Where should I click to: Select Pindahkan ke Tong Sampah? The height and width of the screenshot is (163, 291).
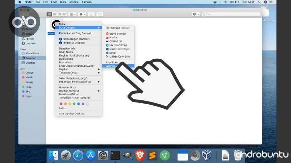[x=79, y=33]
